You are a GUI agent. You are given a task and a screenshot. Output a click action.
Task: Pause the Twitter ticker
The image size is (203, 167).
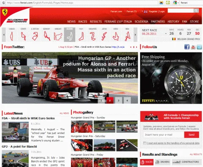point(134,47)
